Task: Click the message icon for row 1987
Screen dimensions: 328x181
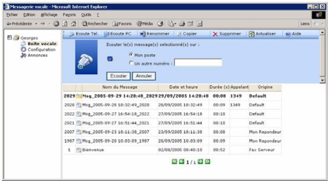Action: [79, 141]
